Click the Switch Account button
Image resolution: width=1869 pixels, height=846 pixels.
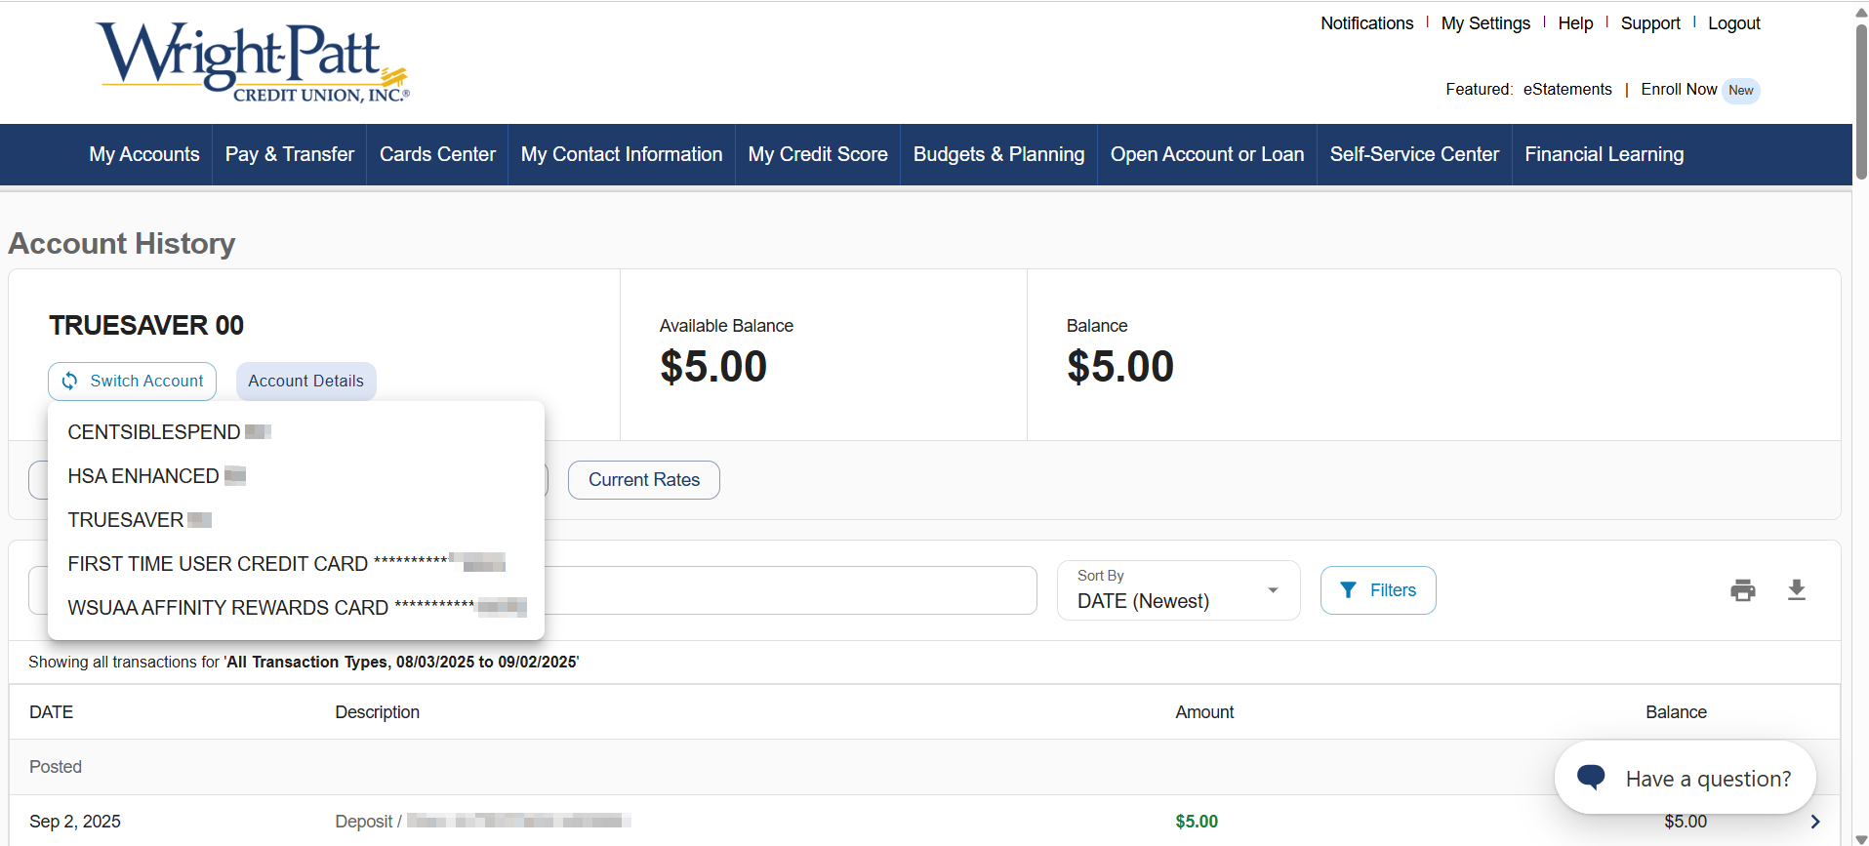(x=133, y=381)
